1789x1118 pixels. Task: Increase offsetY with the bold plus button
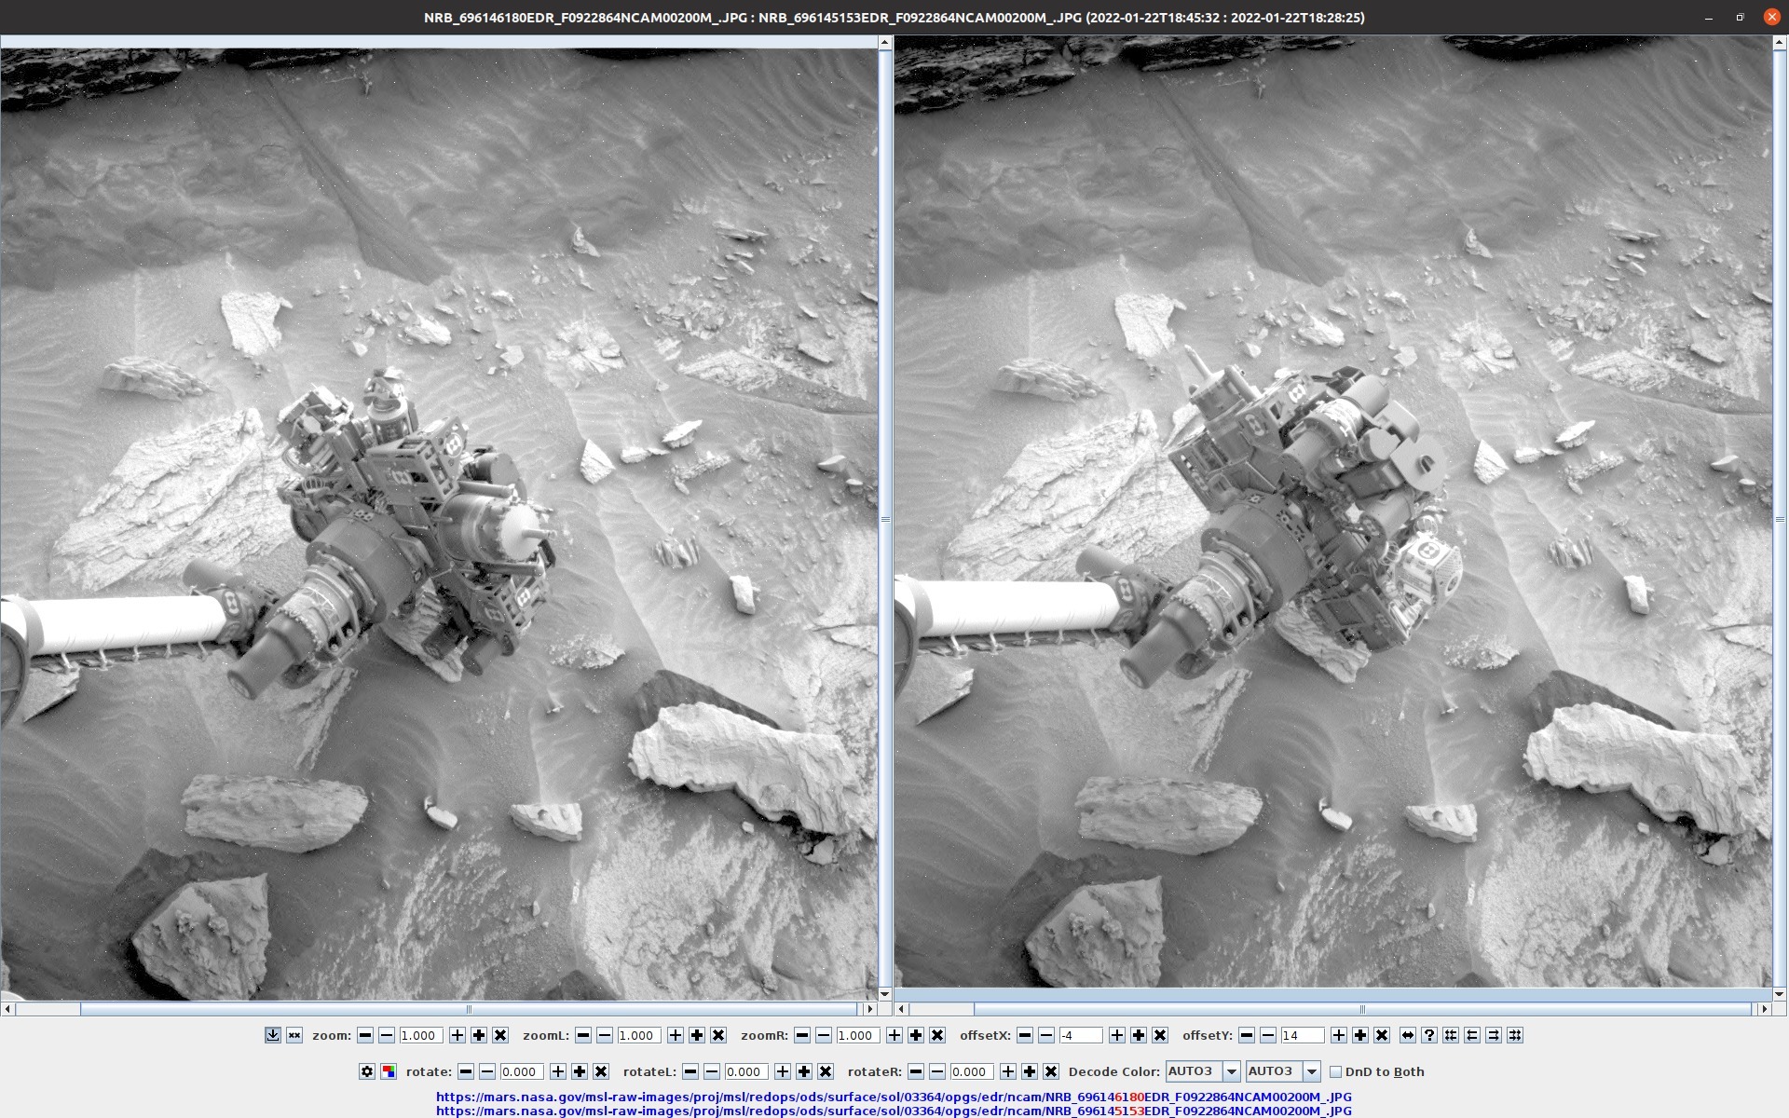(1360, 1035)
